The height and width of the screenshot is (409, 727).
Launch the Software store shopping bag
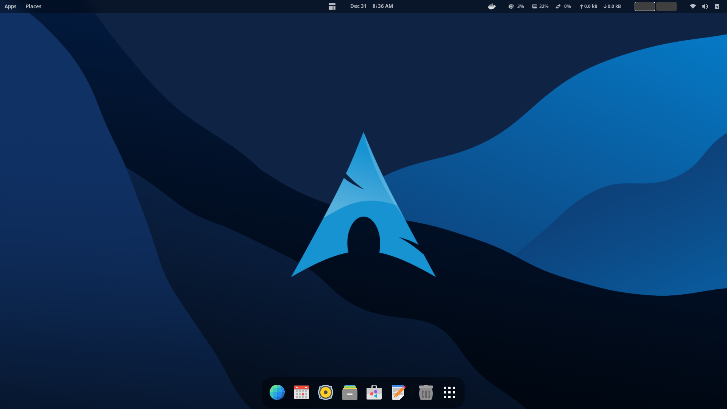point(374,392)
